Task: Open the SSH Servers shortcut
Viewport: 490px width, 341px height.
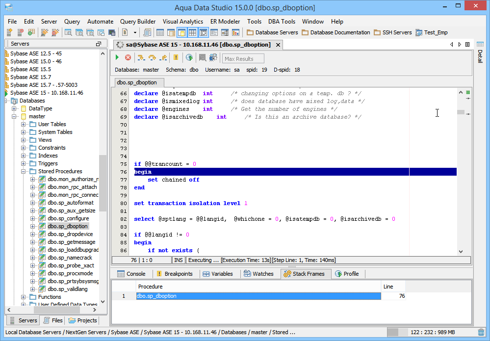Action: (x=393, y=32)
